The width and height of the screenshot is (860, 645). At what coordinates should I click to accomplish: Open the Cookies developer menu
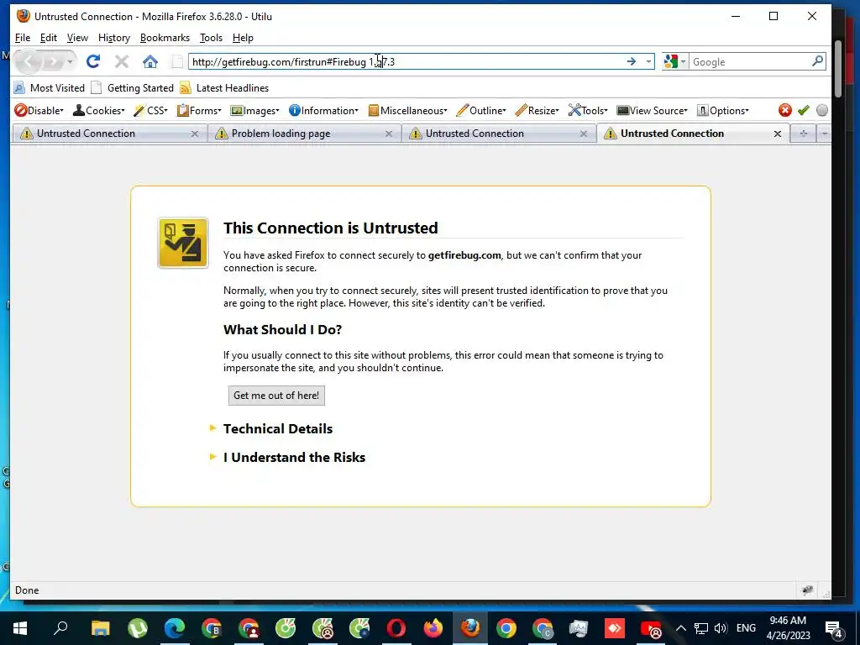99,110
